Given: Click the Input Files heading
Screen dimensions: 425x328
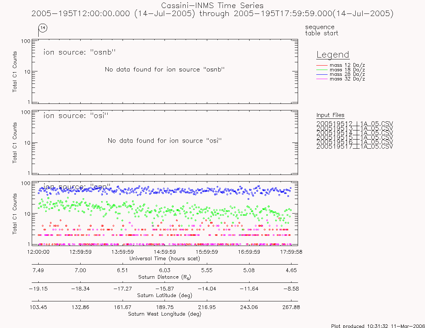Looking at the screenshot, I should click(x=330, y=115).
